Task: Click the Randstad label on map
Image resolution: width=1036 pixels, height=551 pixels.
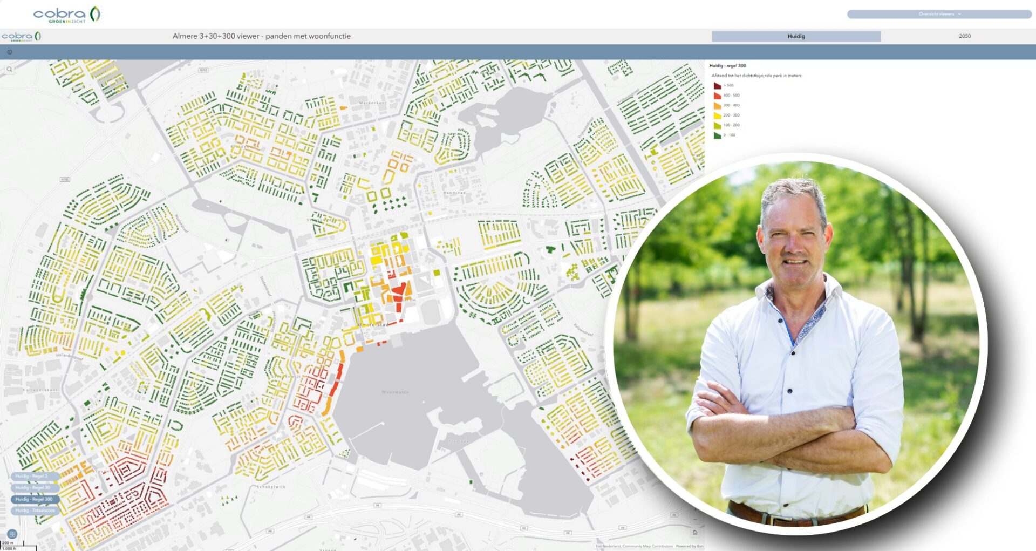Action: click(x=454, y=193)
